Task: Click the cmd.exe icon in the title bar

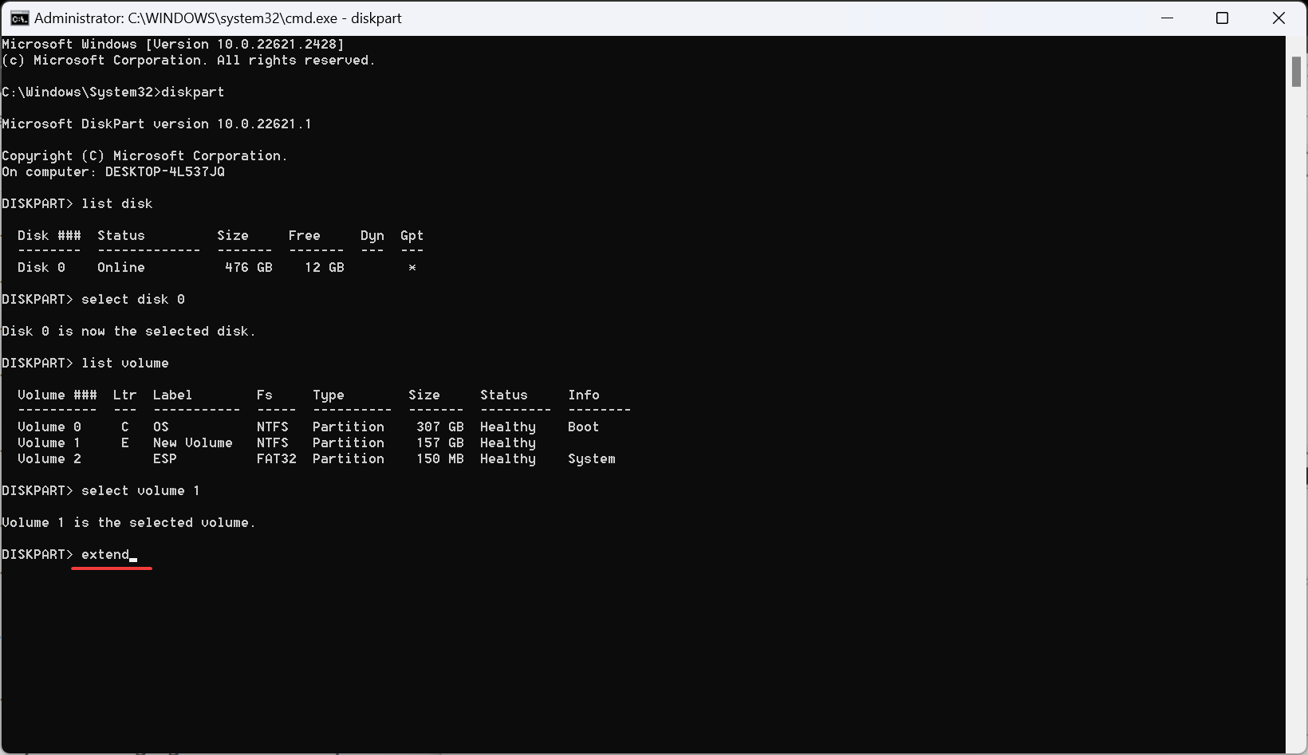Action: [18, 18]
